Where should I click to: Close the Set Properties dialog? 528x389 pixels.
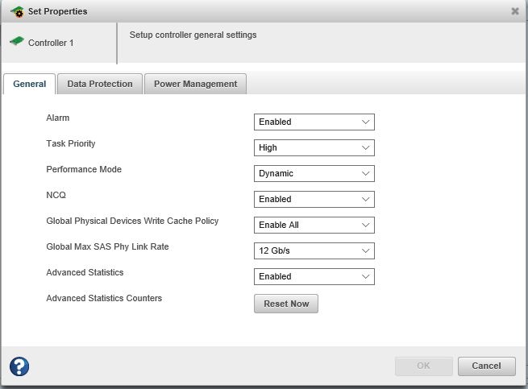click(x=515, y=11)
